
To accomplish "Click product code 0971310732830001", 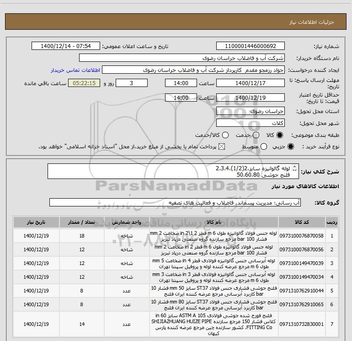I will point(302,324).
